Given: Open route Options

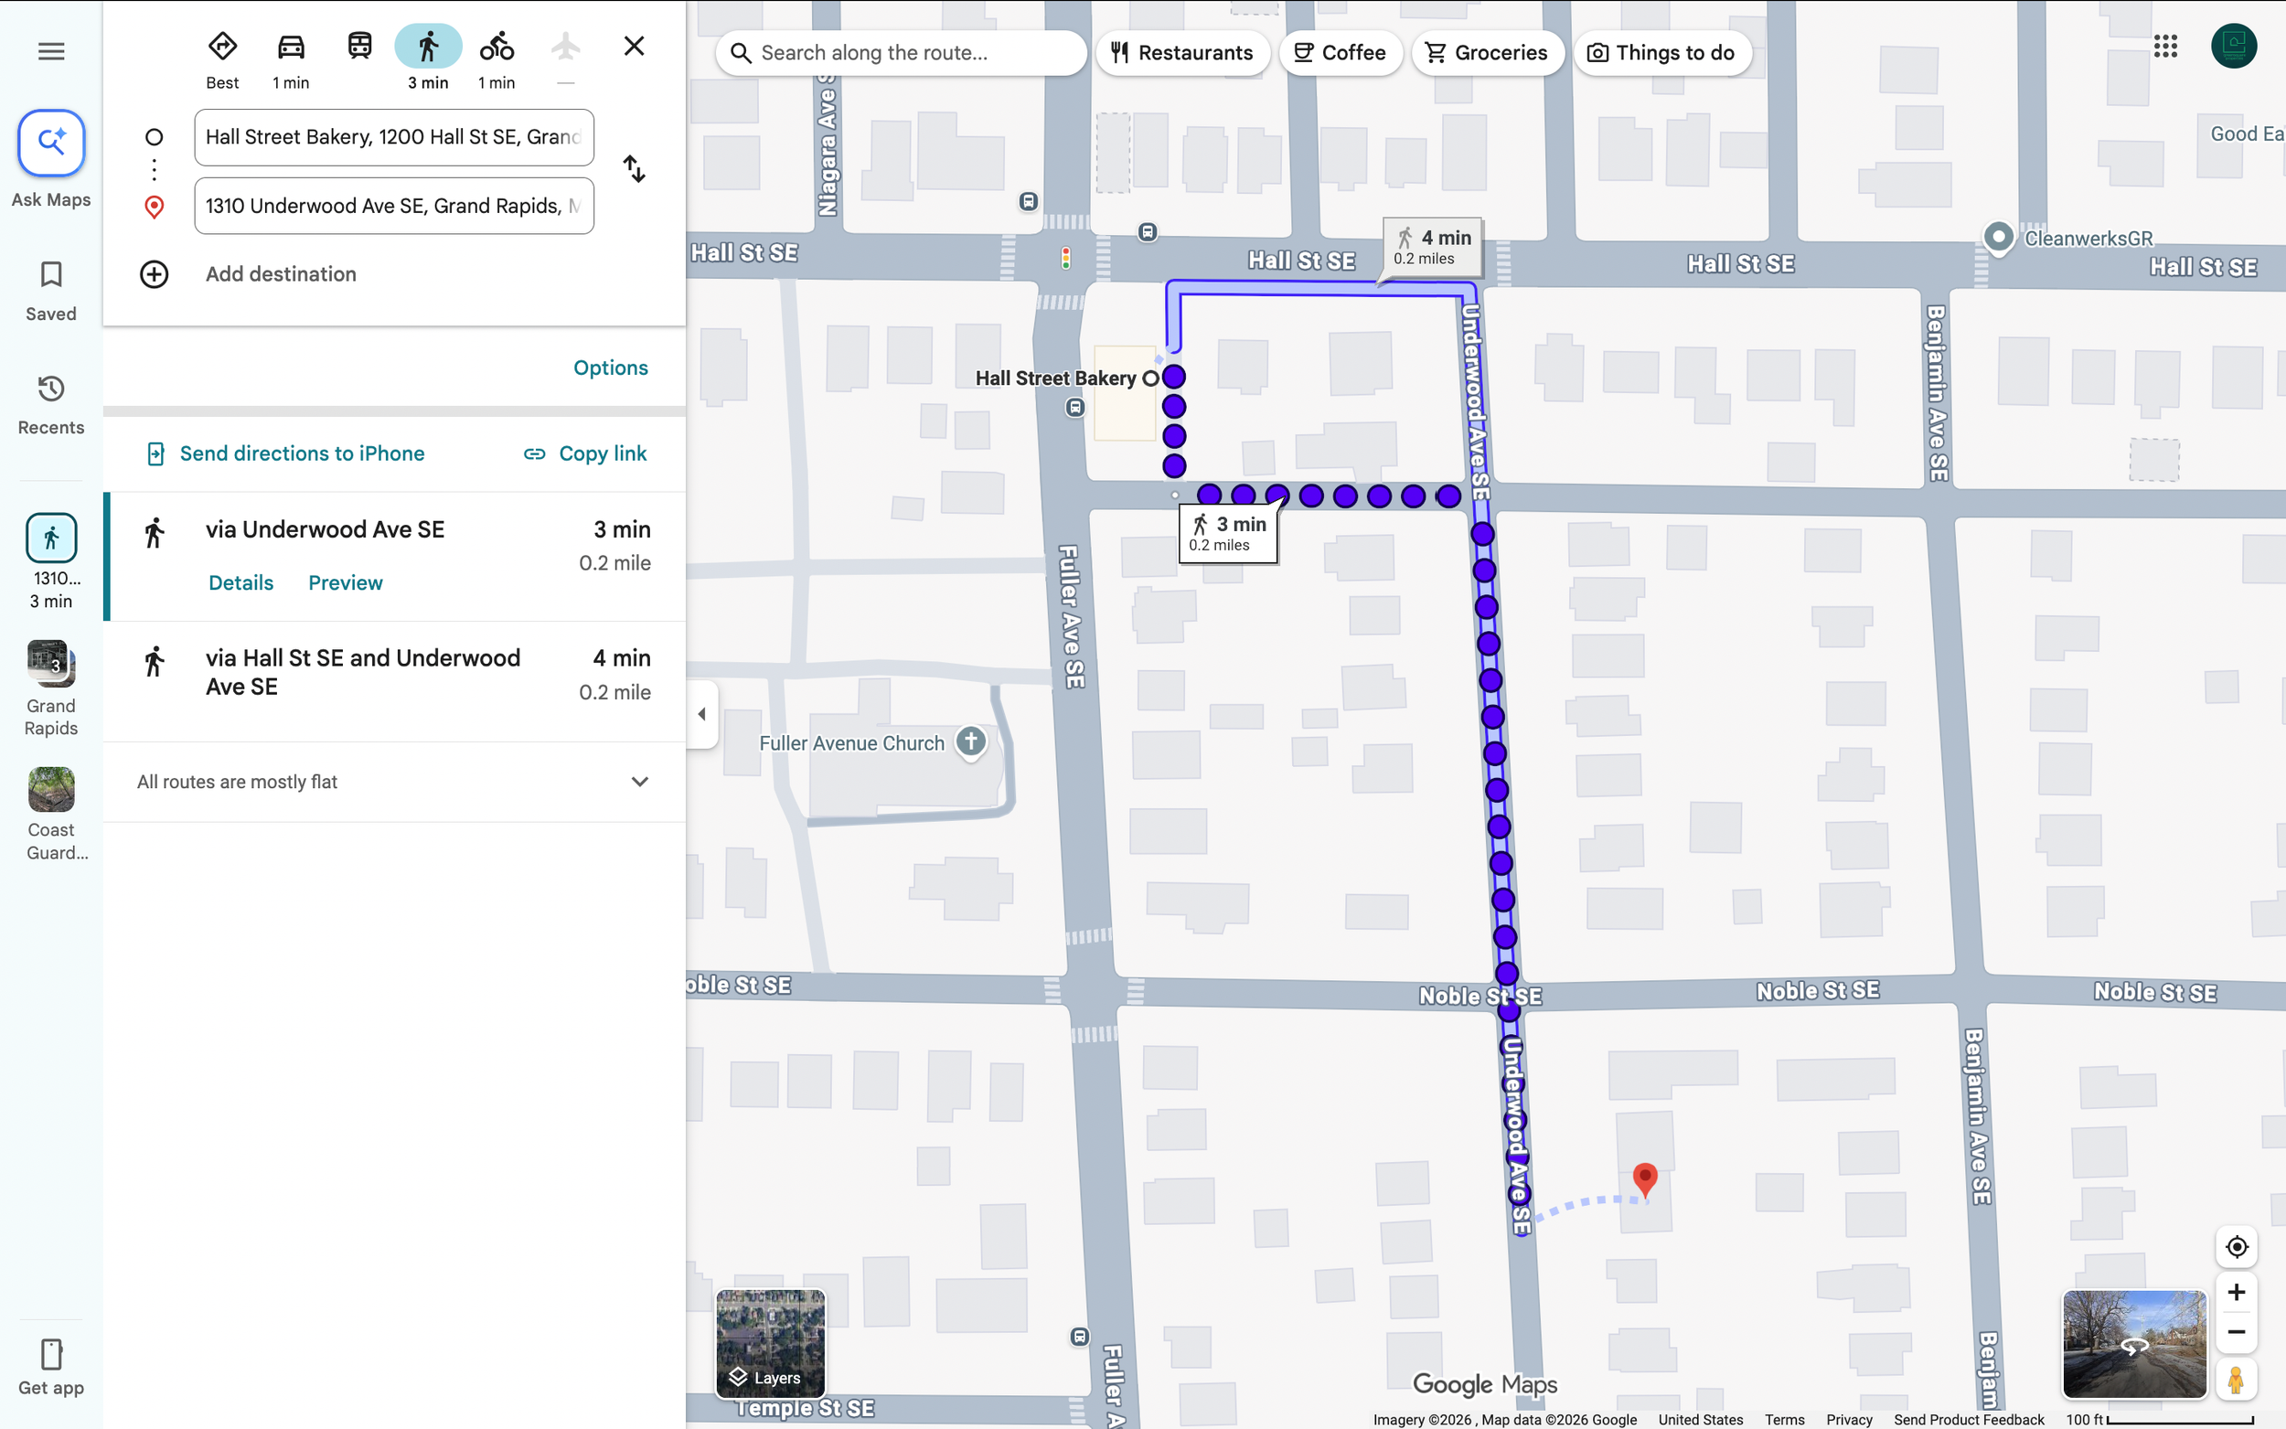Looking at the screenshot, I should 611,368.
